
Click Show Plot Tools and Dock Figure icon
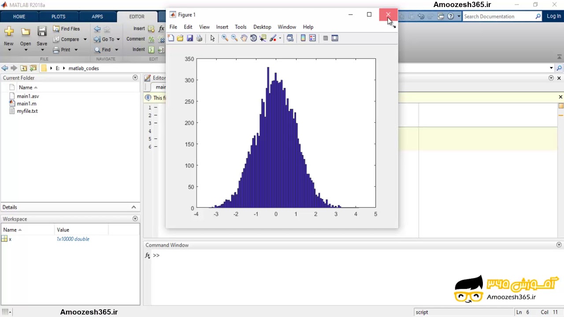pos(335,38)
